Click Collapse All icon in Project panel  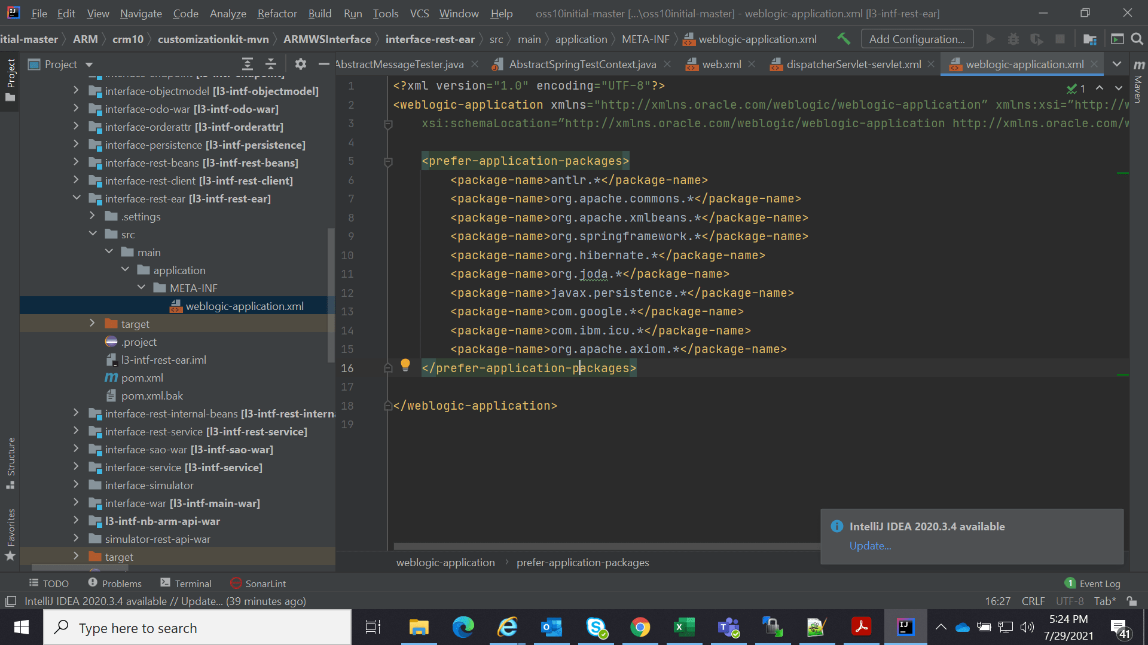(x=271, y=64)
